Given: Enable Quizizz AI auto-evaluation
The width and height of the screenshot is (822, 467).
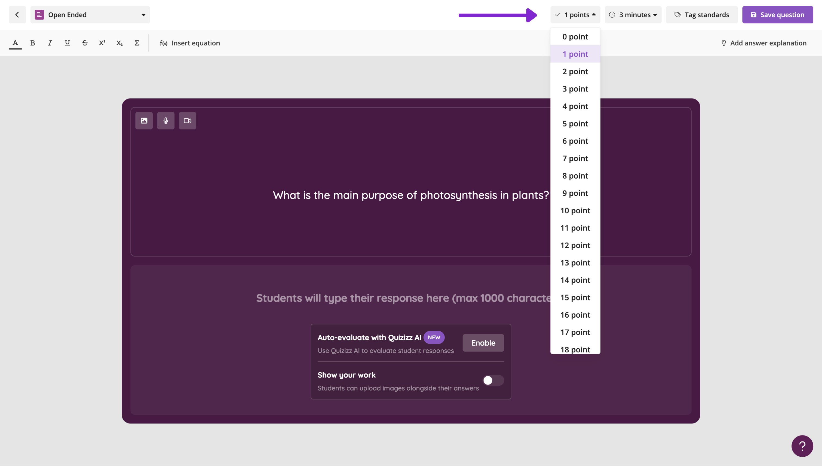Looking at the screenshot, I should (x=483, y=343).
